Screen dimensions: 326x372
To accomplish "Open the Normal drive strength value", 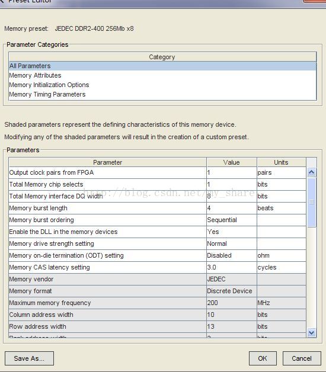I will 232,244.
